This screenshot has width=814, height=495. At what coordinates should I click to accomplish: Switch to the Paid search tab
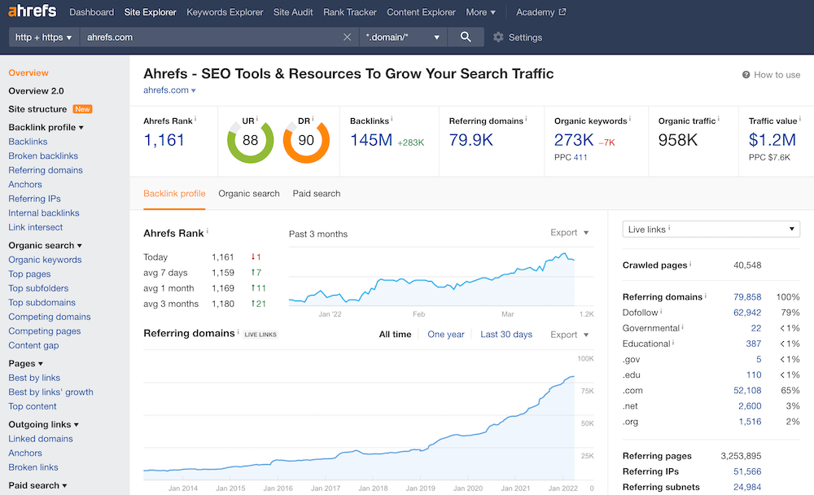(x=317, y=194)
